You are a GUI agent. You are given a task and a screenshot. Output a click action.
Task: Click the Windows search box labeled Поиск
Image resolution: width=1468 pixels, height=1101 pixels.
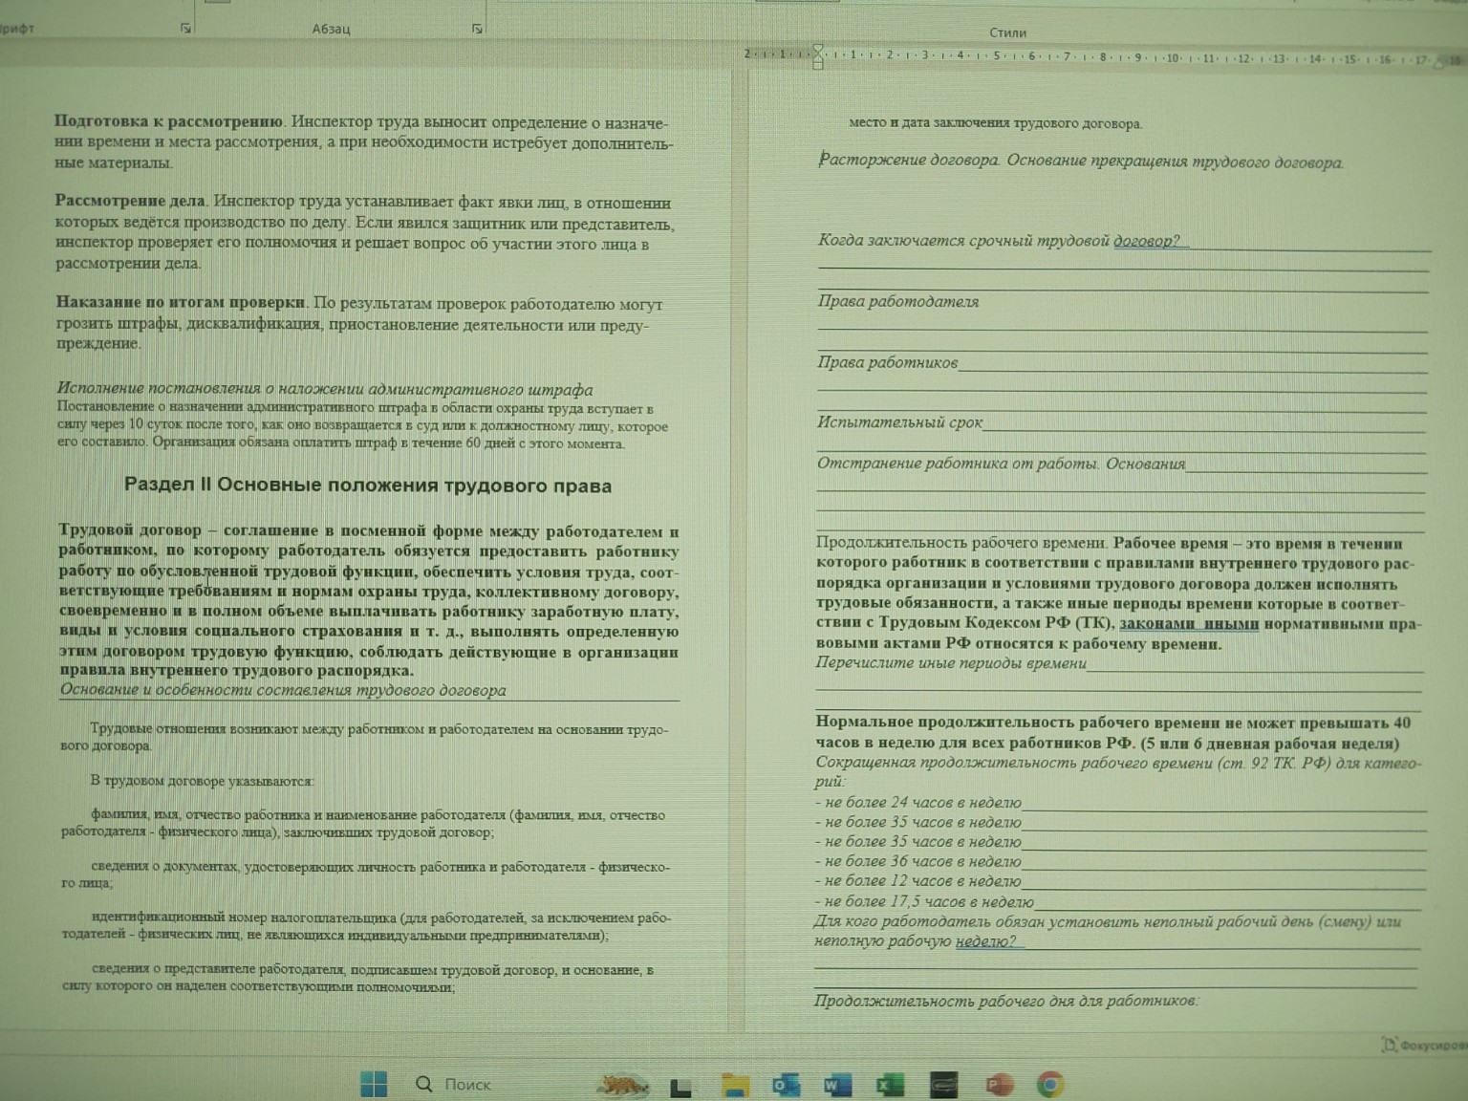(x=466, y=1084)
